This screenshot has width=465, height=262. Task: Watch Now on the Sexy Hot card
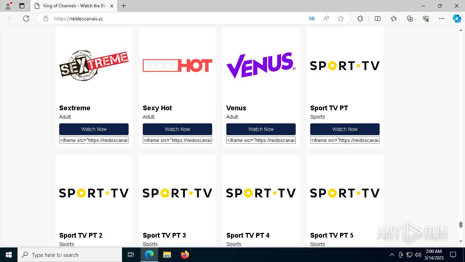tap(177, 129)
